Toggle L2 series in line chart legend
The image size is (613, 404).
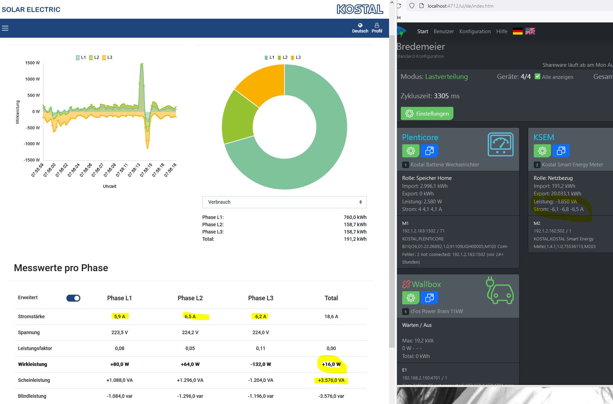(x=94, y=57)
